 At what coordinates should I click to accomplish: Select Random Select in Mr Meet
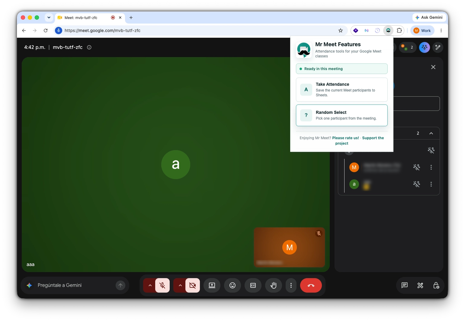pos(342,115)
